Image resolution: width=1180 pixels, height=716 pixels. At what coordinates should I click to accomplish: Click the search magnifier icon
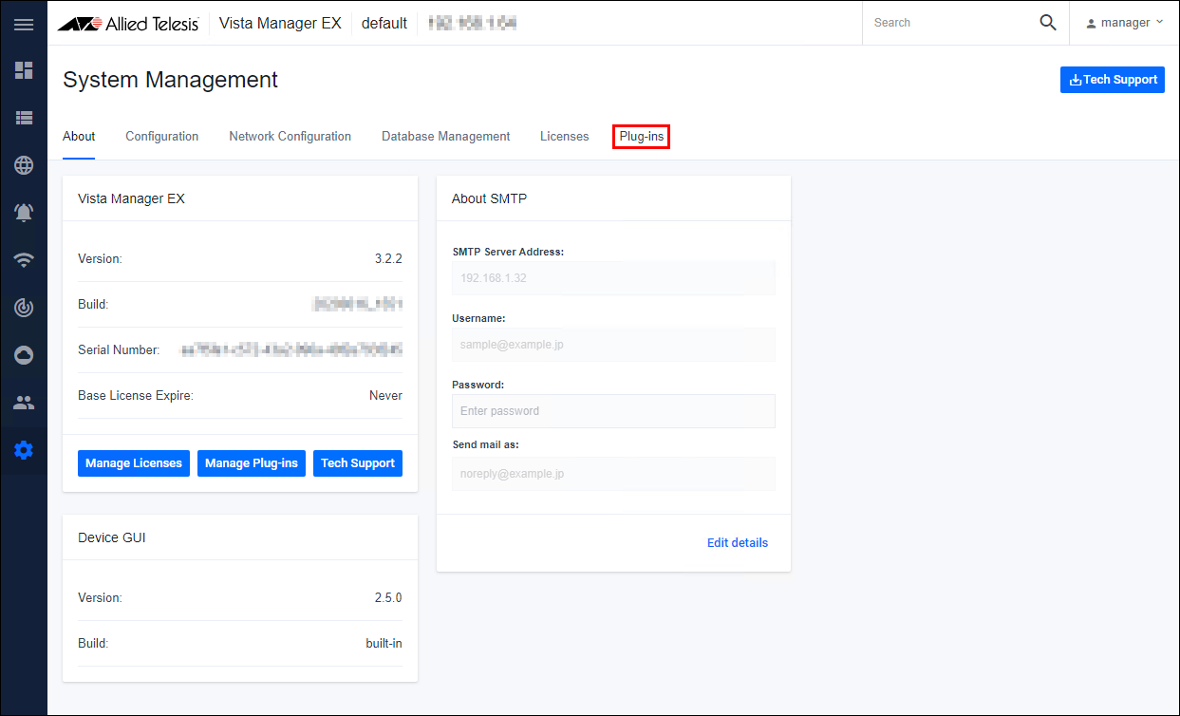(1047, 23)
